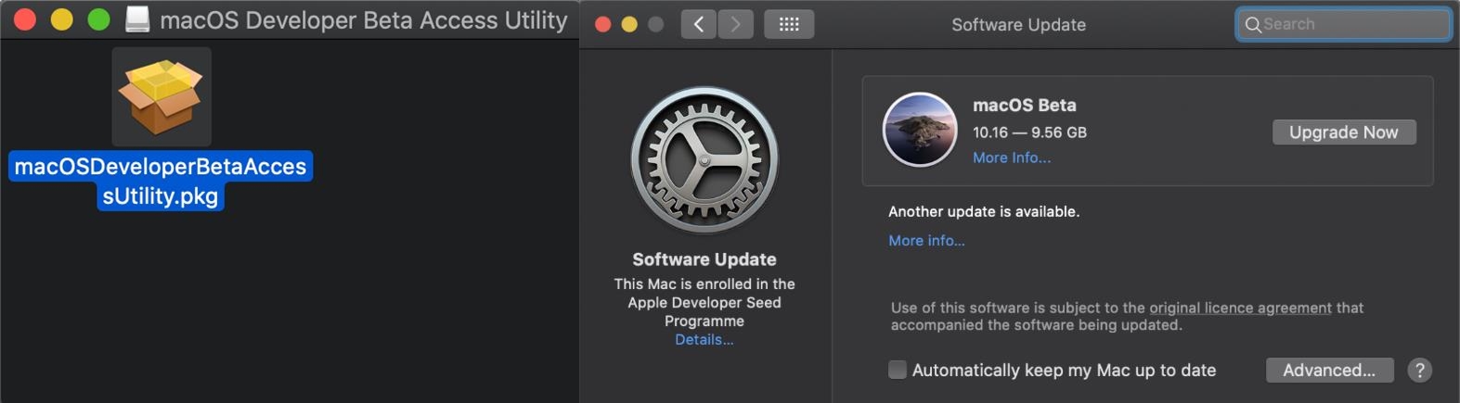This screenshot has height=403, width=1460.
Task: Zoom the Developer Beta Access Utility window
Action: click(x=98, y=19)
